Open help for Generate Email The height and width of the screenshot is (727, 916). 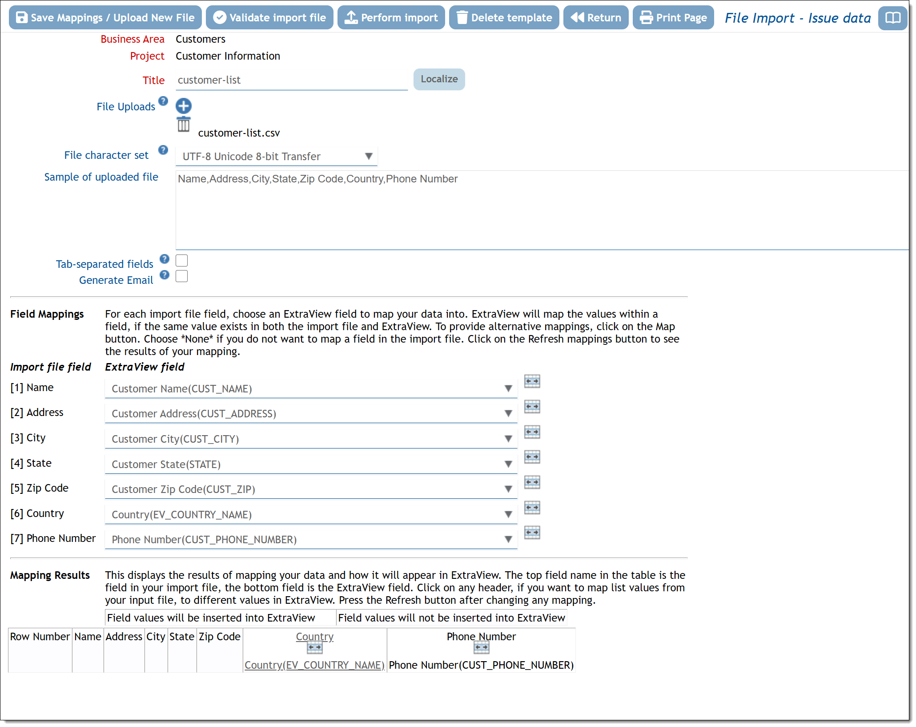[x=165, y=275]
